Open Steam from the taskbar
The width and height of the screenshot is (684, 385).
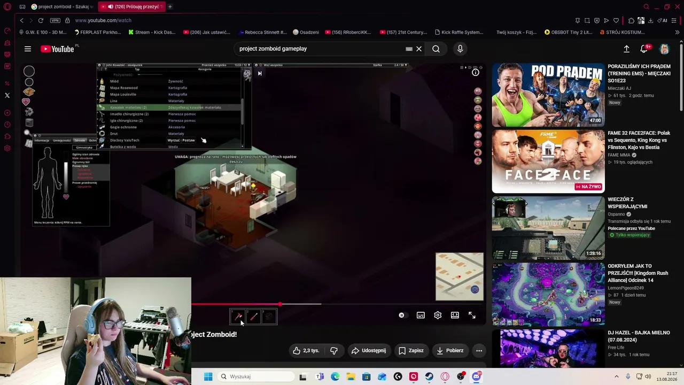tap(429, 376)
